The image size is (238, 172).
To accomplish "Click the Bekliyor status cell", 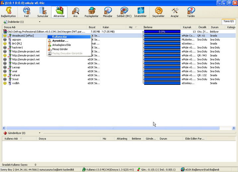I will [x=214, y=32].
